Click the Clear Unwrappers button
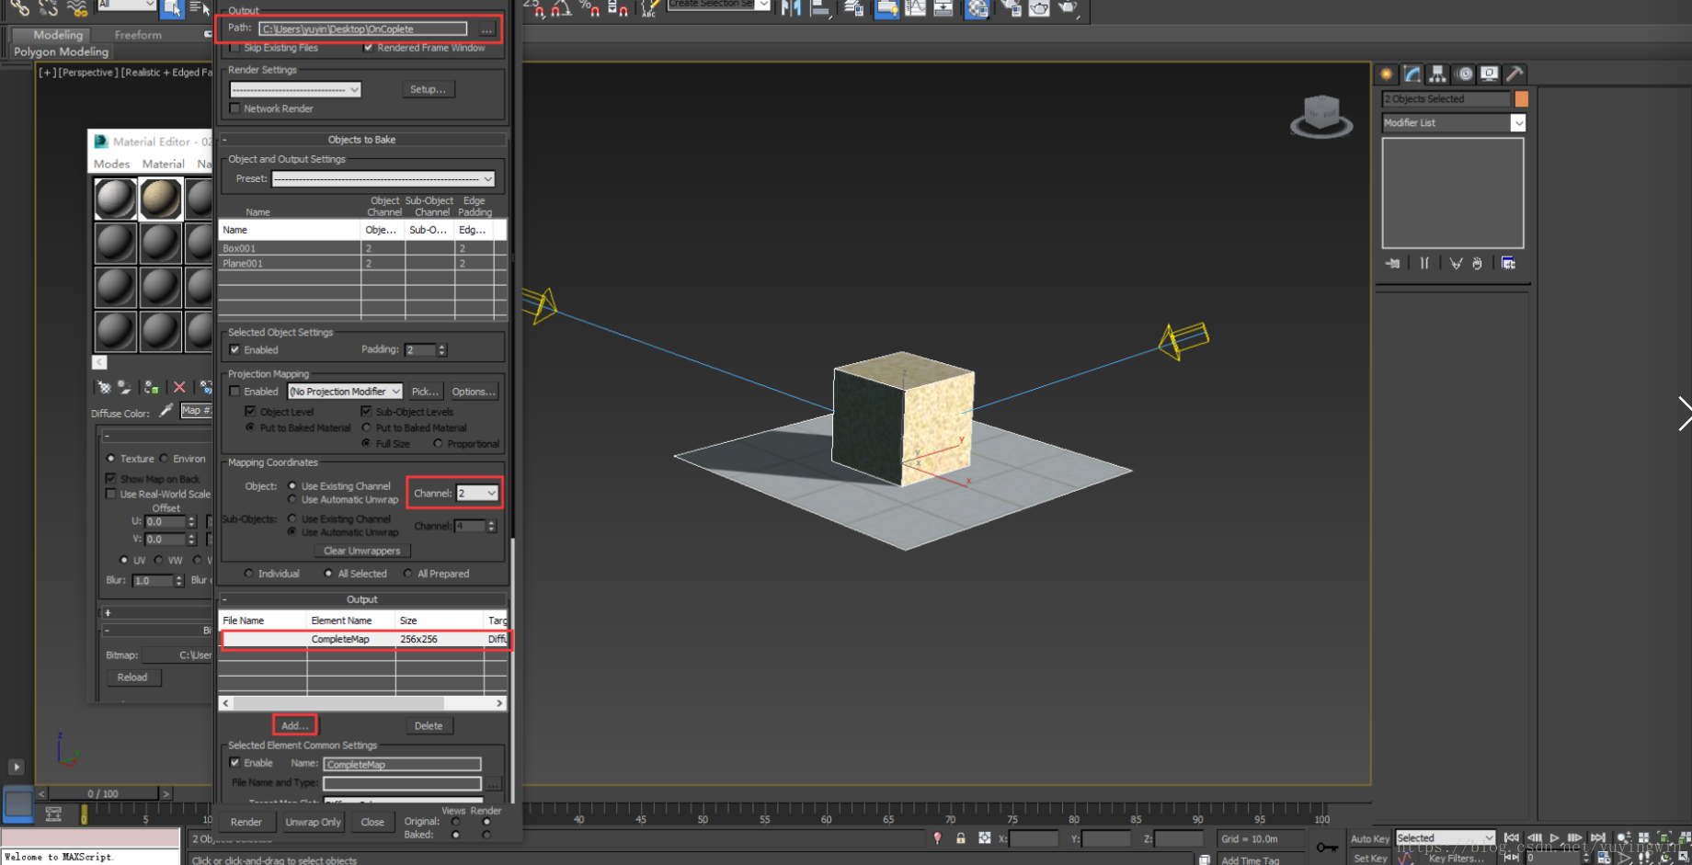The width and height of the screenshot is (1692, 865). (x=361, y=551)
